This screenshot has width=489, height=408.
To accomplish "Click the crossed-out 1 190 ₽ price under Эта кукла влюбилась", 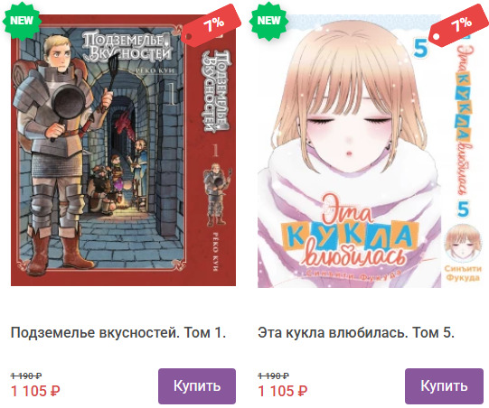I will [273, 376].
